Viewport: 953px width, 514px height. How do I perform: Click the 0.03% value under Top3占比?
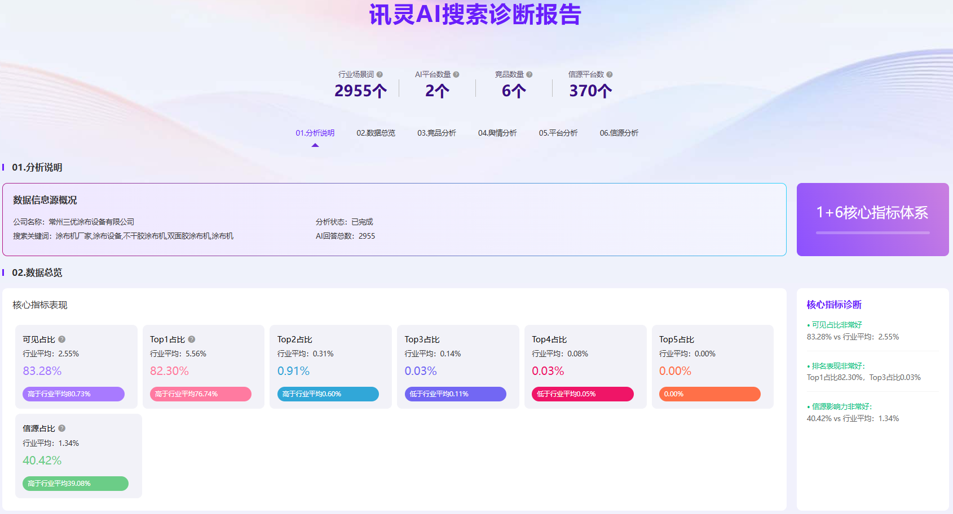[421, 371]
